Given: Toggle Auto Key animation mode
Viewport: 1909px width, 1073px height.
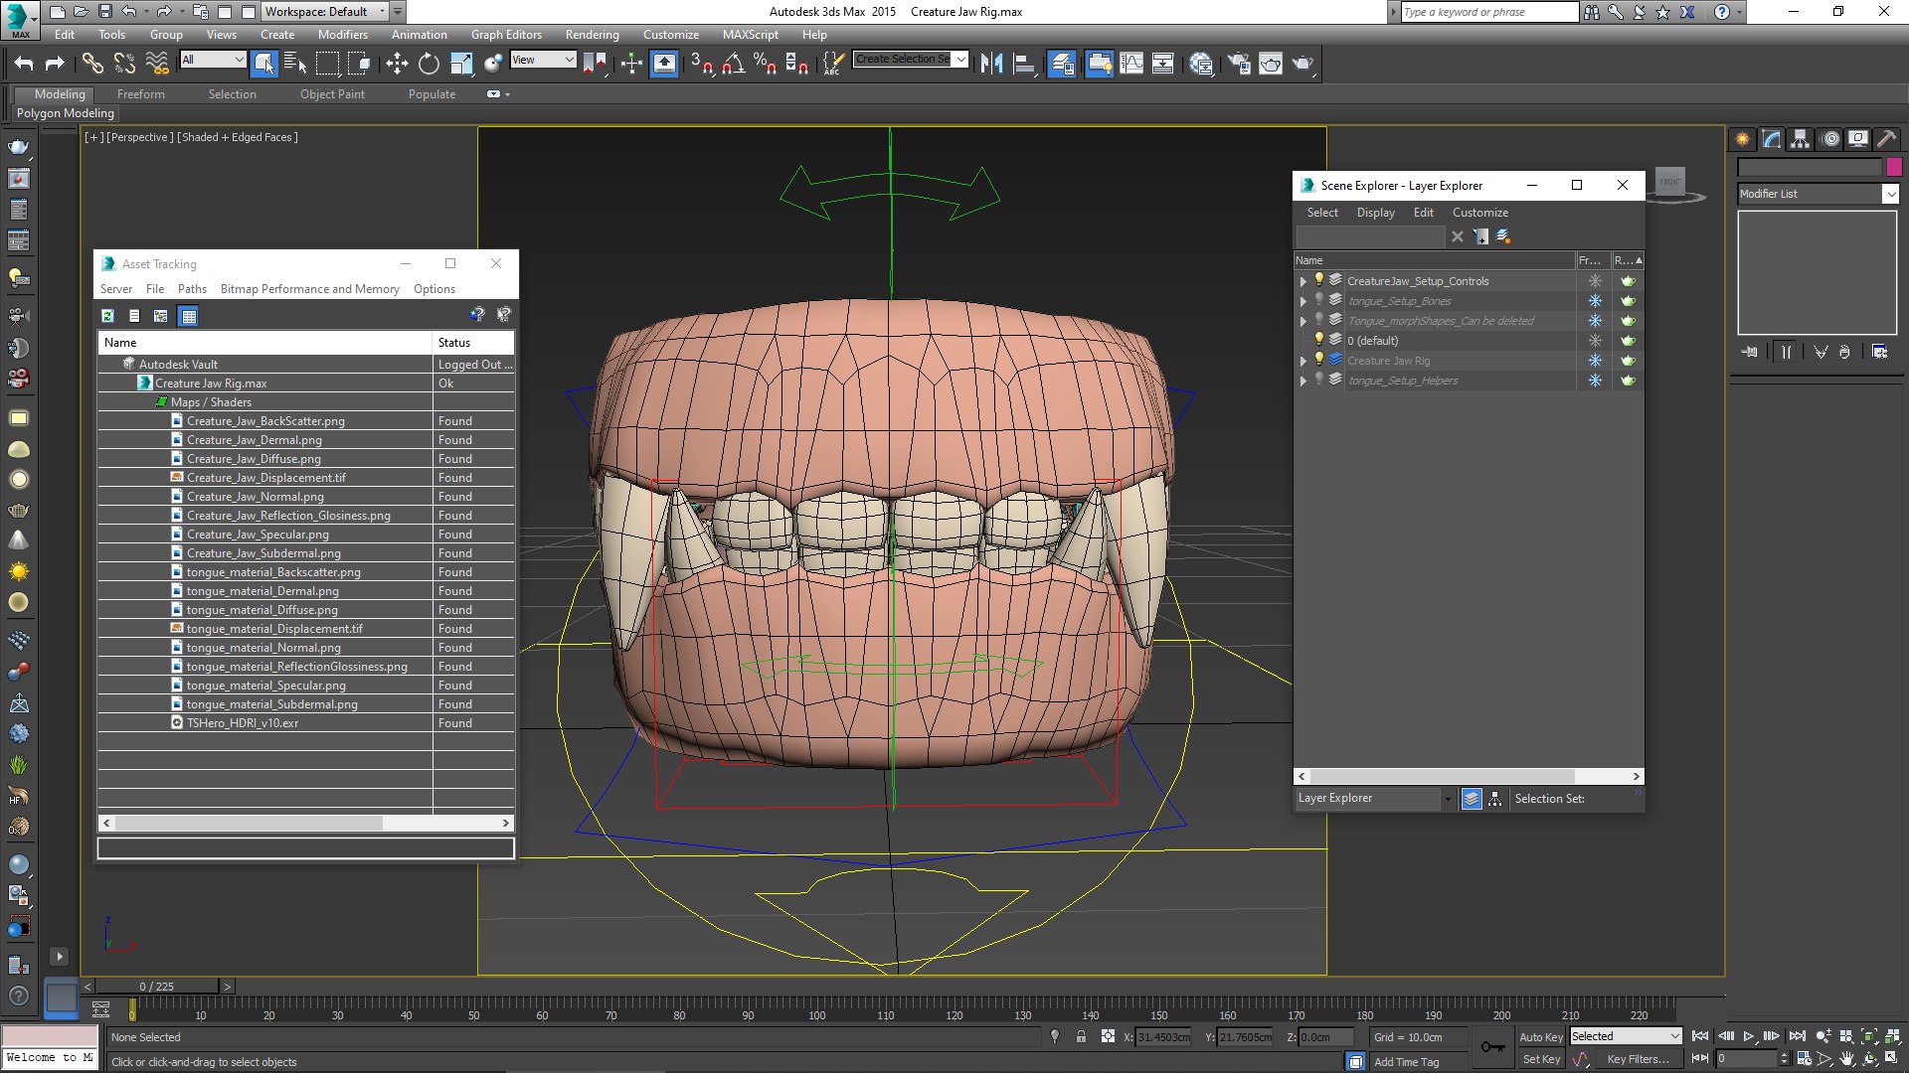Looking at the screenshot, I should click(x=1541, y=1036).
